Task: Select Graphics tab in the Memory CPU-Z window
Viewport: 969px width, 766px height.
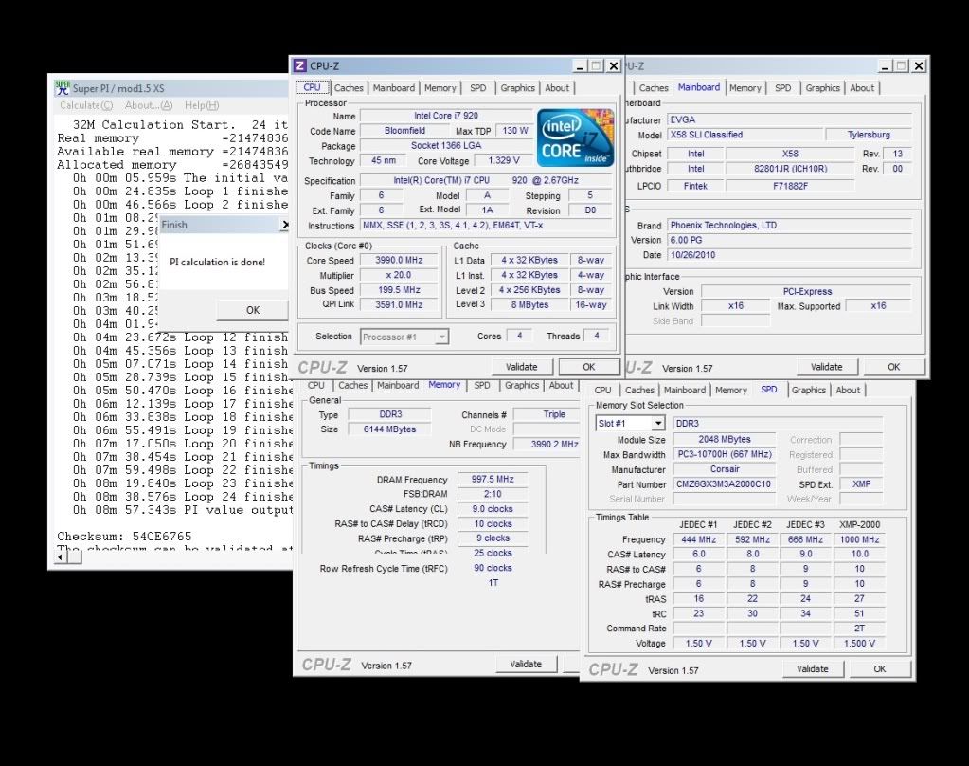Action: click(522, 385)
